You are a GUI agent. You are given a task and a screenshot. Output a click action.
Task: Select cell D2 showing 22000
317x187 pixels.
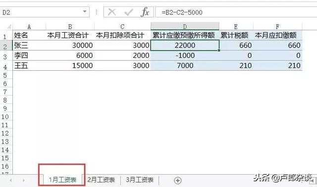185,46
